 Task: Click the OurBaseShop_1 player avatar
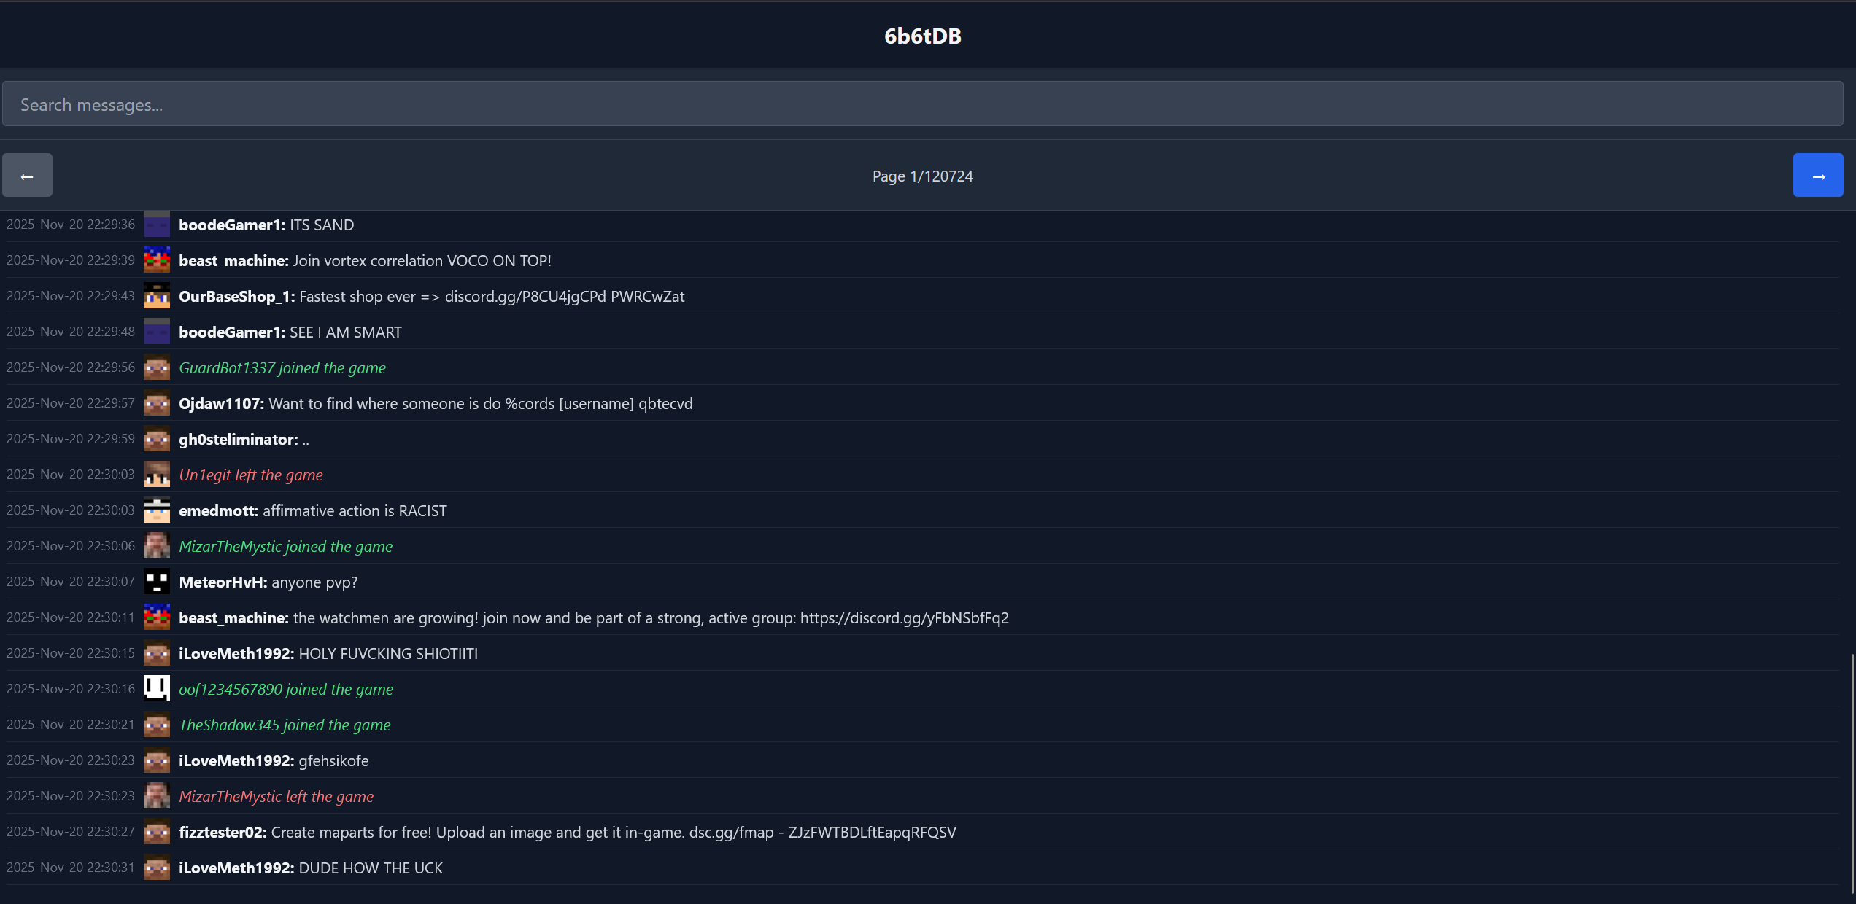(156, 296)
